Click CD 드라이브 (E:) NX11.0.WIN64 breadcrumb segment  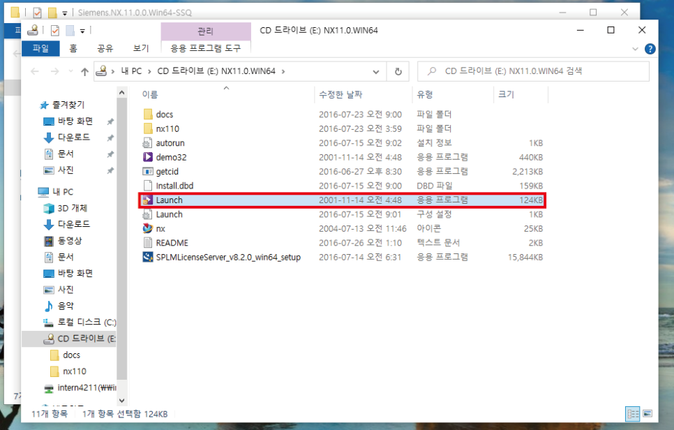tap(216, 71)
